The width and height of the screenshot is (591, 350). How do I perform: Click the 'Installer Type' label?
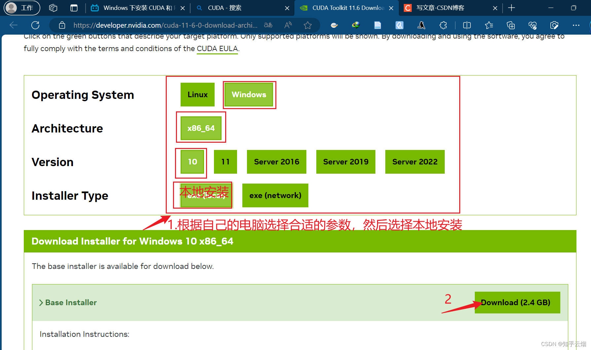click(70, 196)
